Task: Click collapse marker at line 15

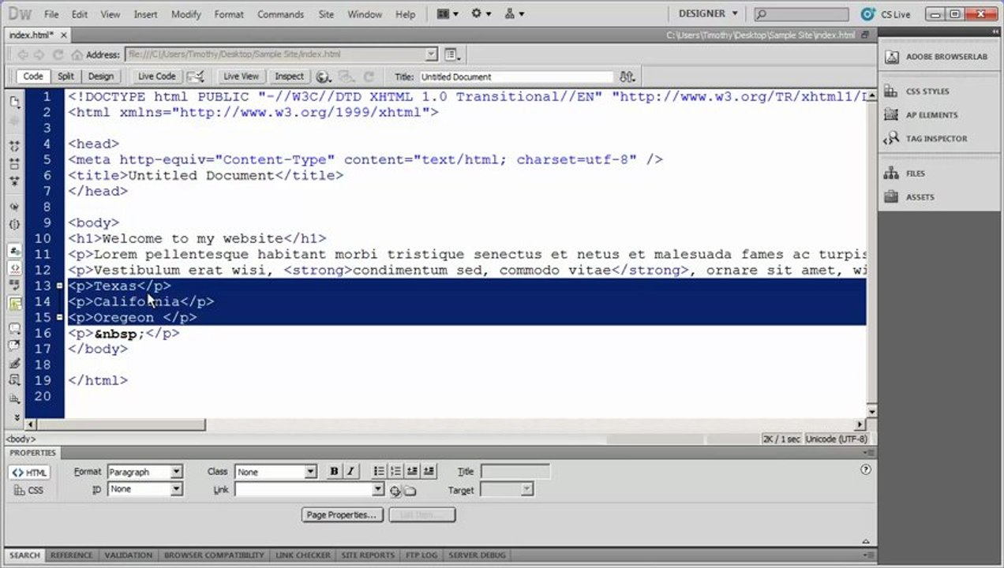Action: tap(60, 317)
